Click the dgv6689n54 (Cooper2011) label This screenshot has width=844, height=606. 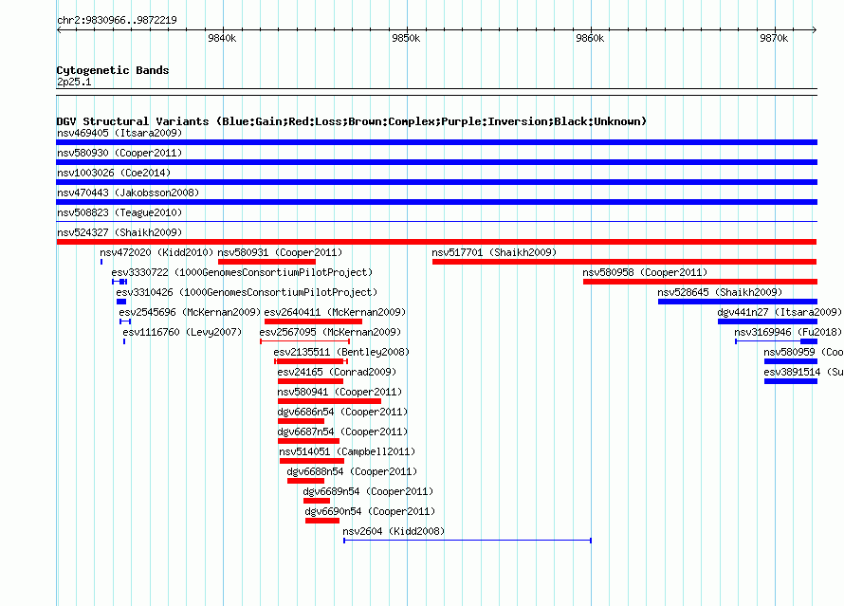coord(368,491)
